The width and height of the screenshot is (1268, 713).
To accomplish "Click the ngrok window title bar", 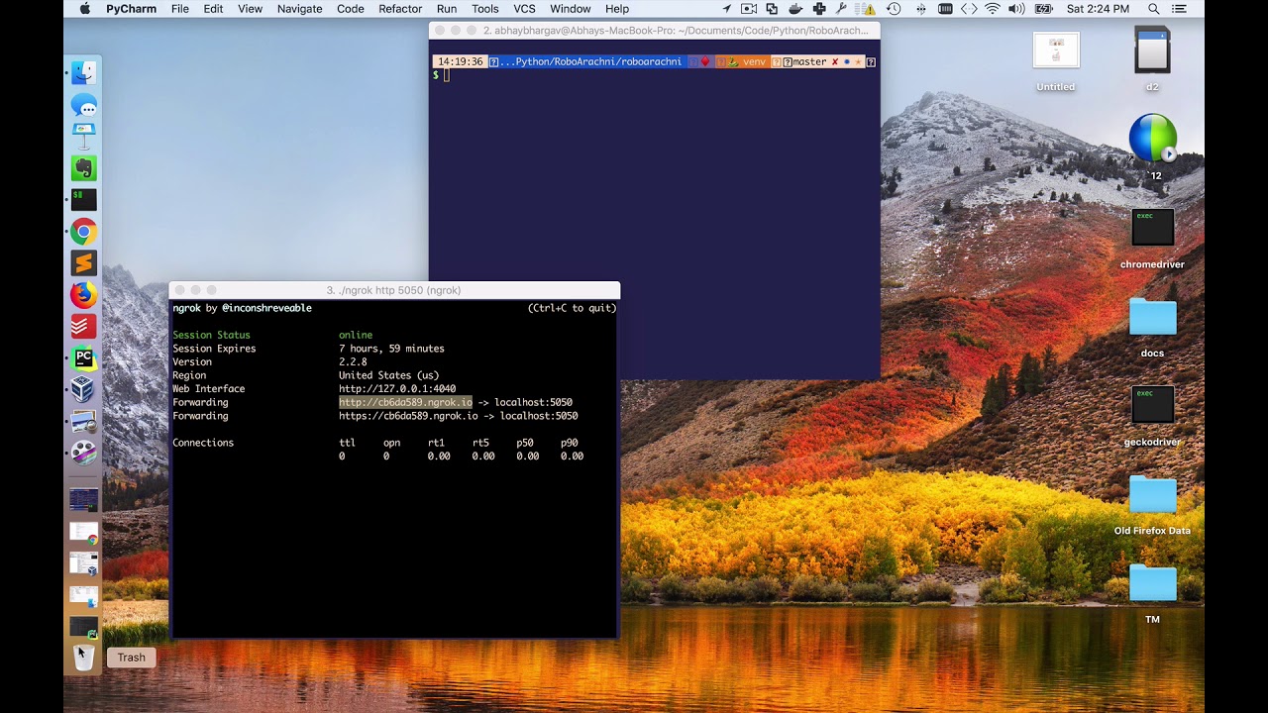I will click(394, 290).
